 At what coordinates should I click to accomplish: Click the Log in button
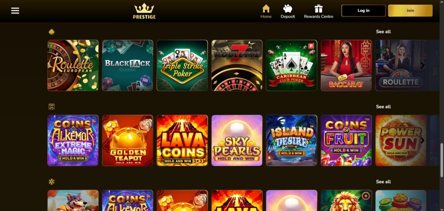(x=364, y=10)
